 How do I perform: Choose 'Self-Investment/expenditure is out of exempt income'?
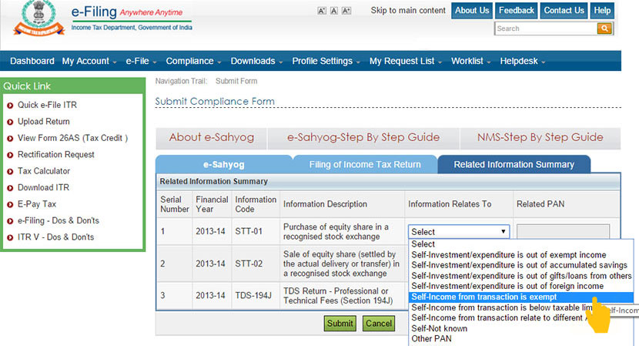521,255
